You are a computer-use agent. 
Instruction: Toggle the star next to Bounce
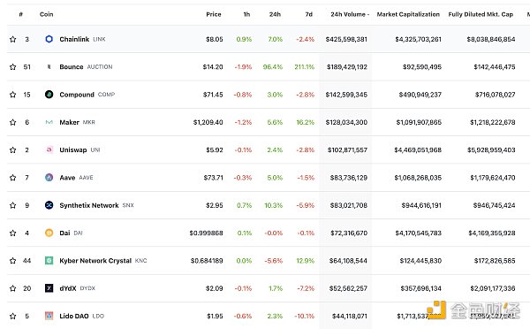(13, 67)
